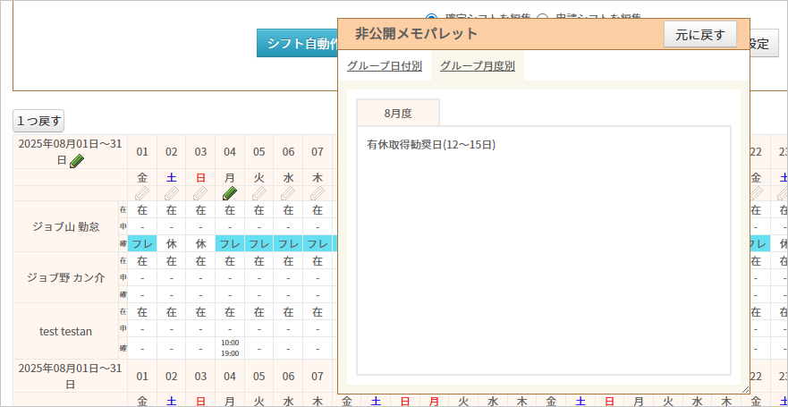Click the gray memo pencil under day 01
This screenshot has height=407, width=788.
(142, 193)
